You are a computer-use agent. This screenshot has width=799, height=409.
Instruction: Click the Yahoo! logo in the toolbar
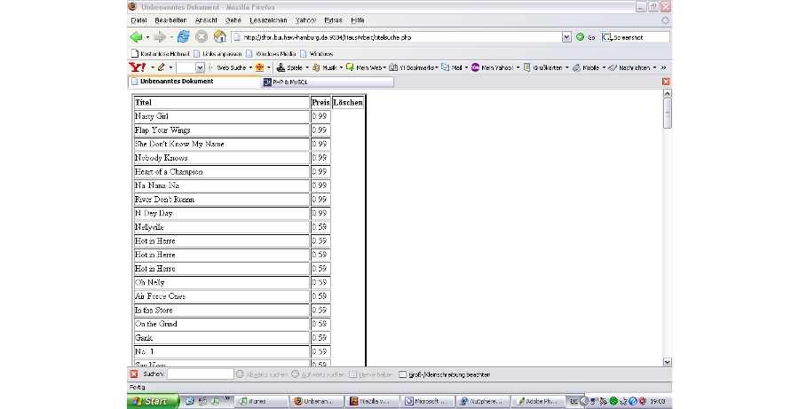(x=137, y=67)
